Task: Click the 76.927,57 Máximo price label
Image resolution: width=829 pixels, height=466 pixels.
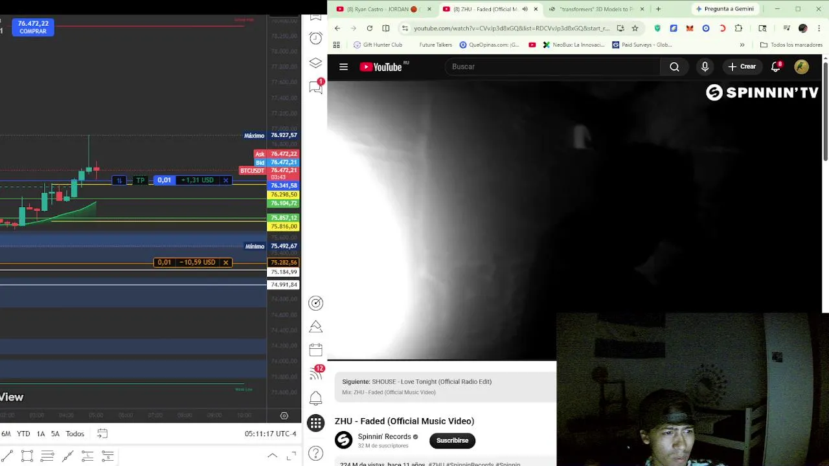Action: (284, 135)
